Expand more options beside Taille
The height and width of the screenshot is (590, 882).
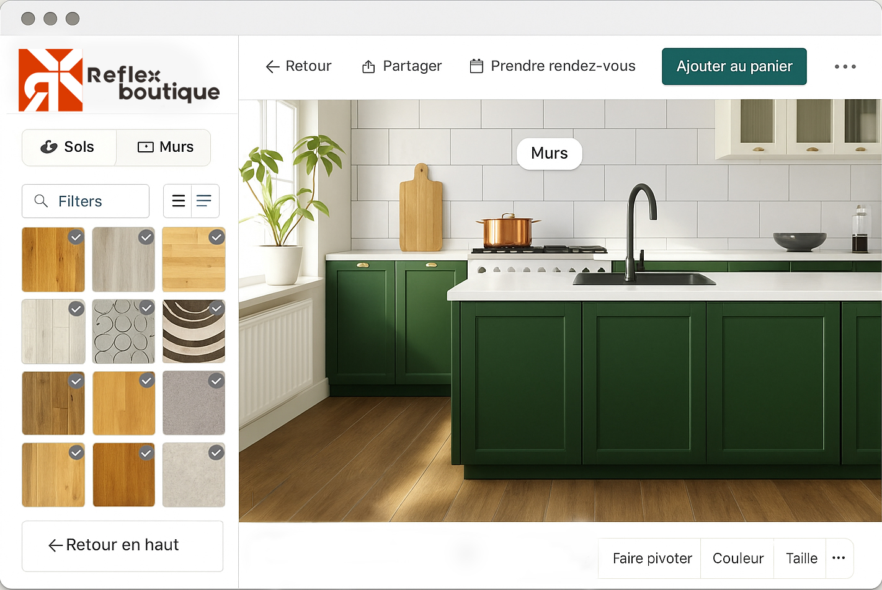(839, 558)
